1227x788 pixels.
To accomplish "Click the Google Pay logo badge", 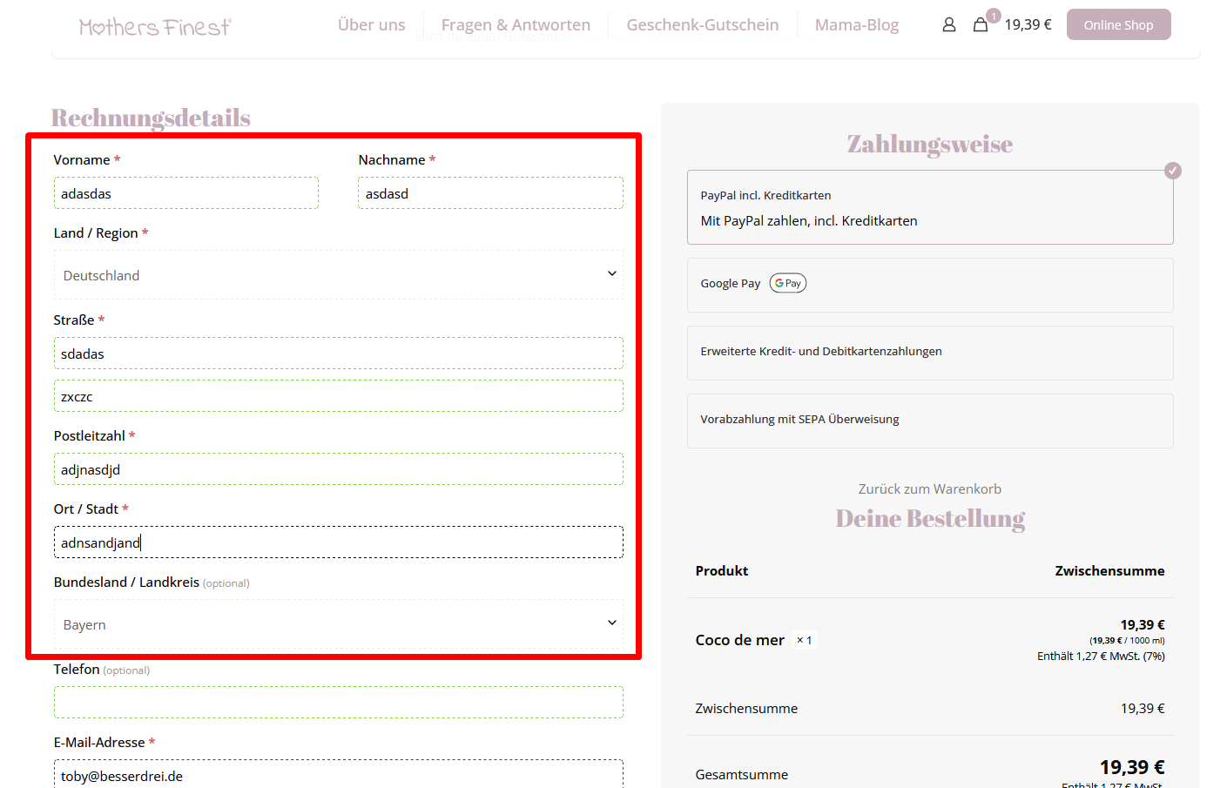I will click(787, 283).
